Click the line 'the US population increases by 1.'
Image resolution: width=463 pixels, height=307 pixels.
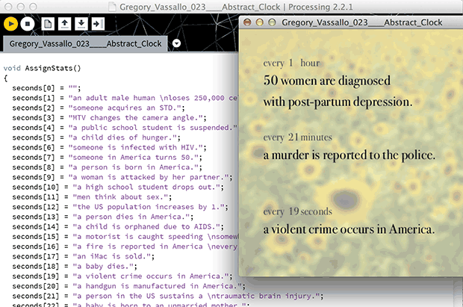point(120,207)
